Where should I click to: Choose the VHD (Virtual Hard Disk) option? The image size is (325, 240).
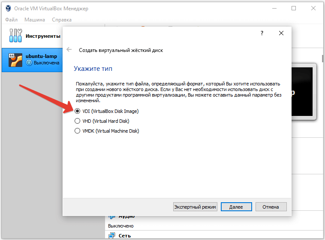pos(78,121)
